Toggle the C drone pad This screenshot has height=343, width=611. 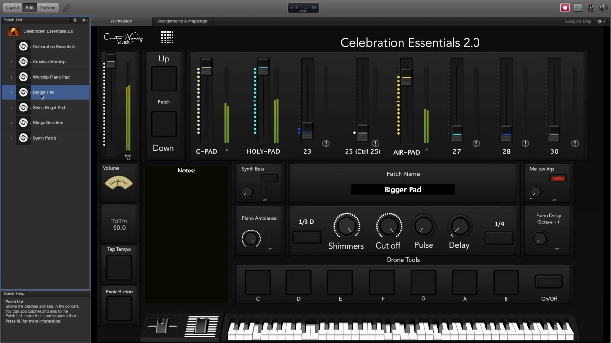coord(258,282)
